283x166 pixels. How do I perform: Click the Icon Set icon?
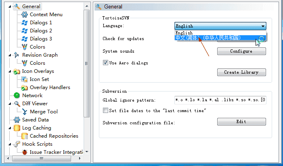click(x=25, y=79)
